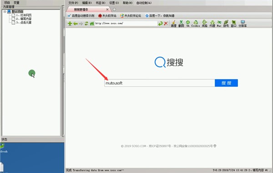The width and height of the screenshot is (273, 173).
Task: Click the green plus new-page icon
Action: point(70,24)
